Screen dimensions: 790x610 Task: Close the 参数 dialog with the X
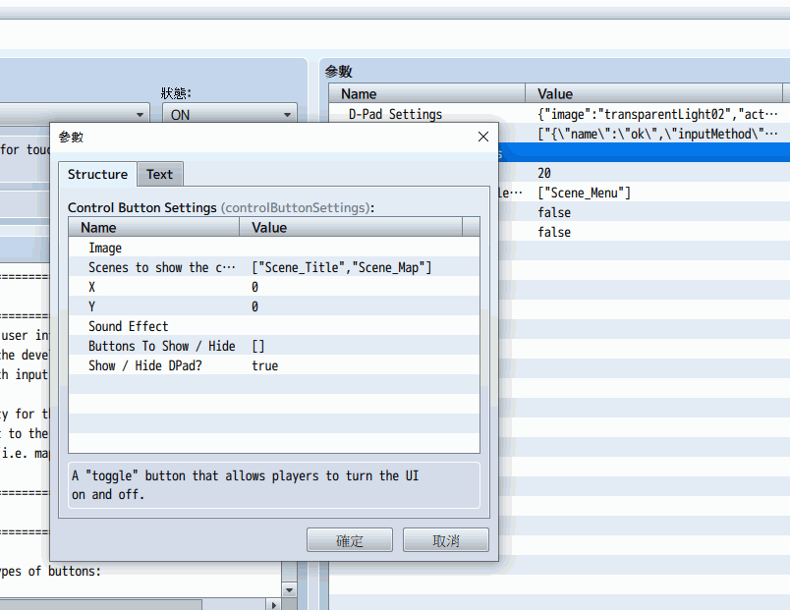[483, 137]
